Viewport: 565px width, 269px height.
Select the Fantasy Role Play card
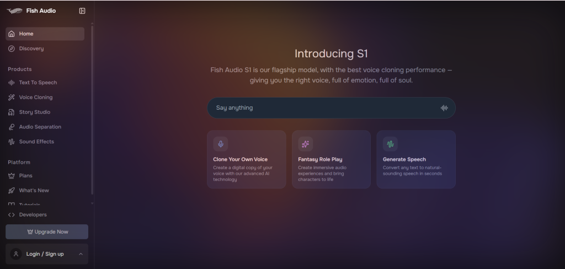(x=331, y=160)
